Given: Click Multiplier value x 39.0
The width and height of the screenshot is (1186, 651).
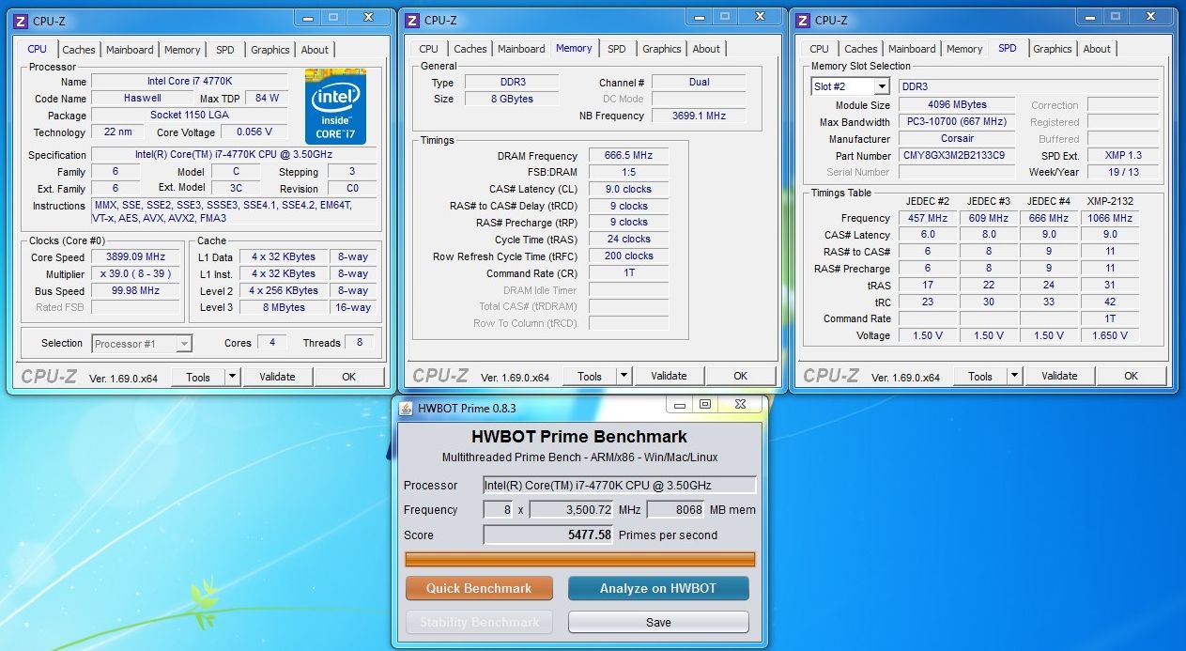Looking at the screenshot, I should click(135, 274).
